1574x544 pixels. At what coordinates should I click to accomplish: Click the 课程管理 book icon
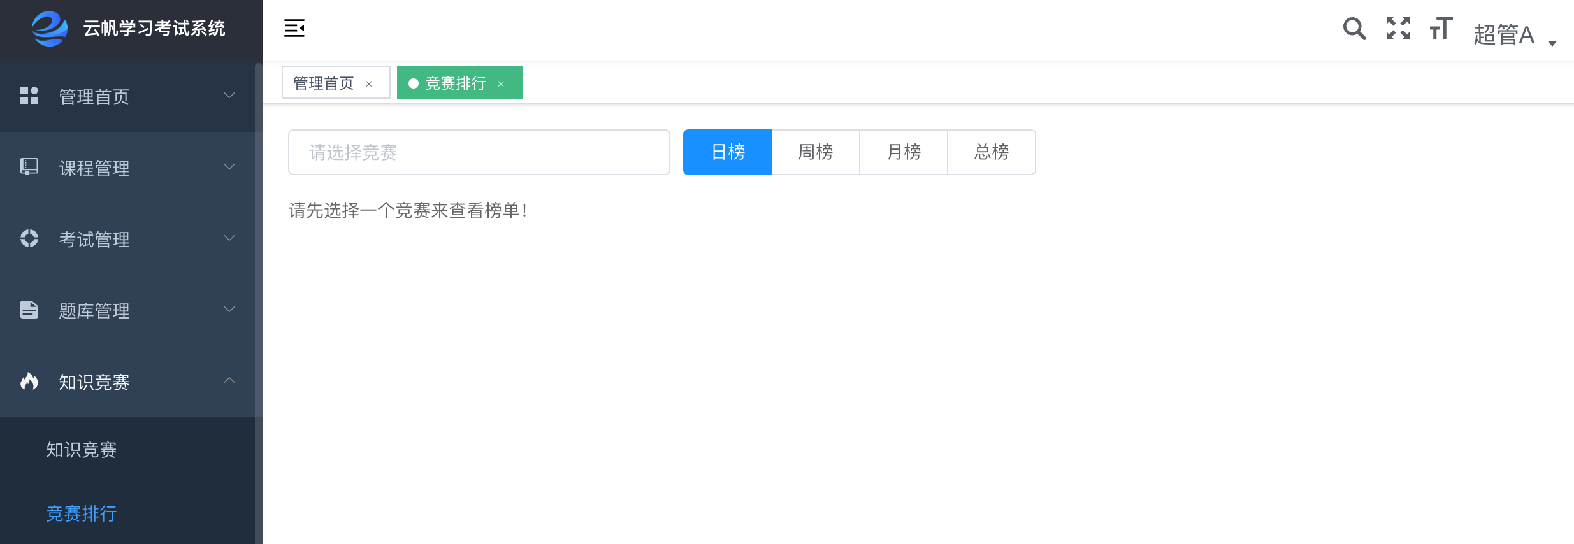coord(29,167)
